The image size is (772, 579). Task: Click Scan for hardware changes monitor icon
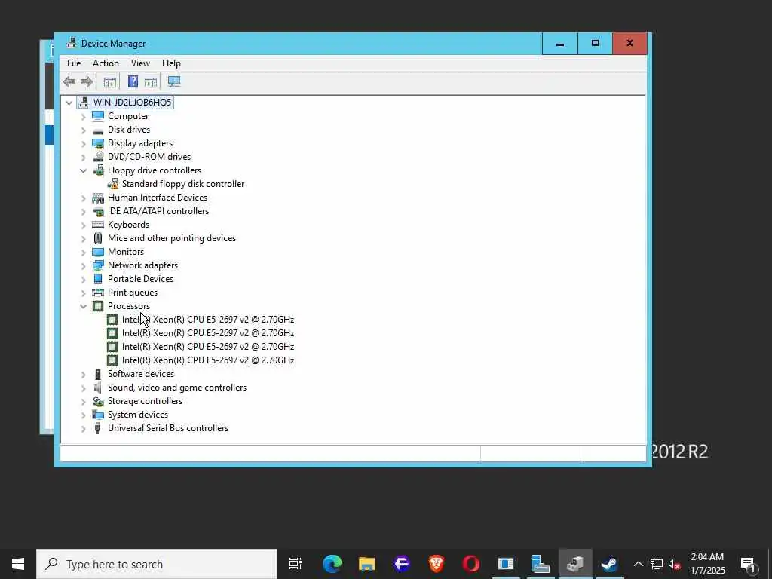pyautogui.click(x=174, y=81)
